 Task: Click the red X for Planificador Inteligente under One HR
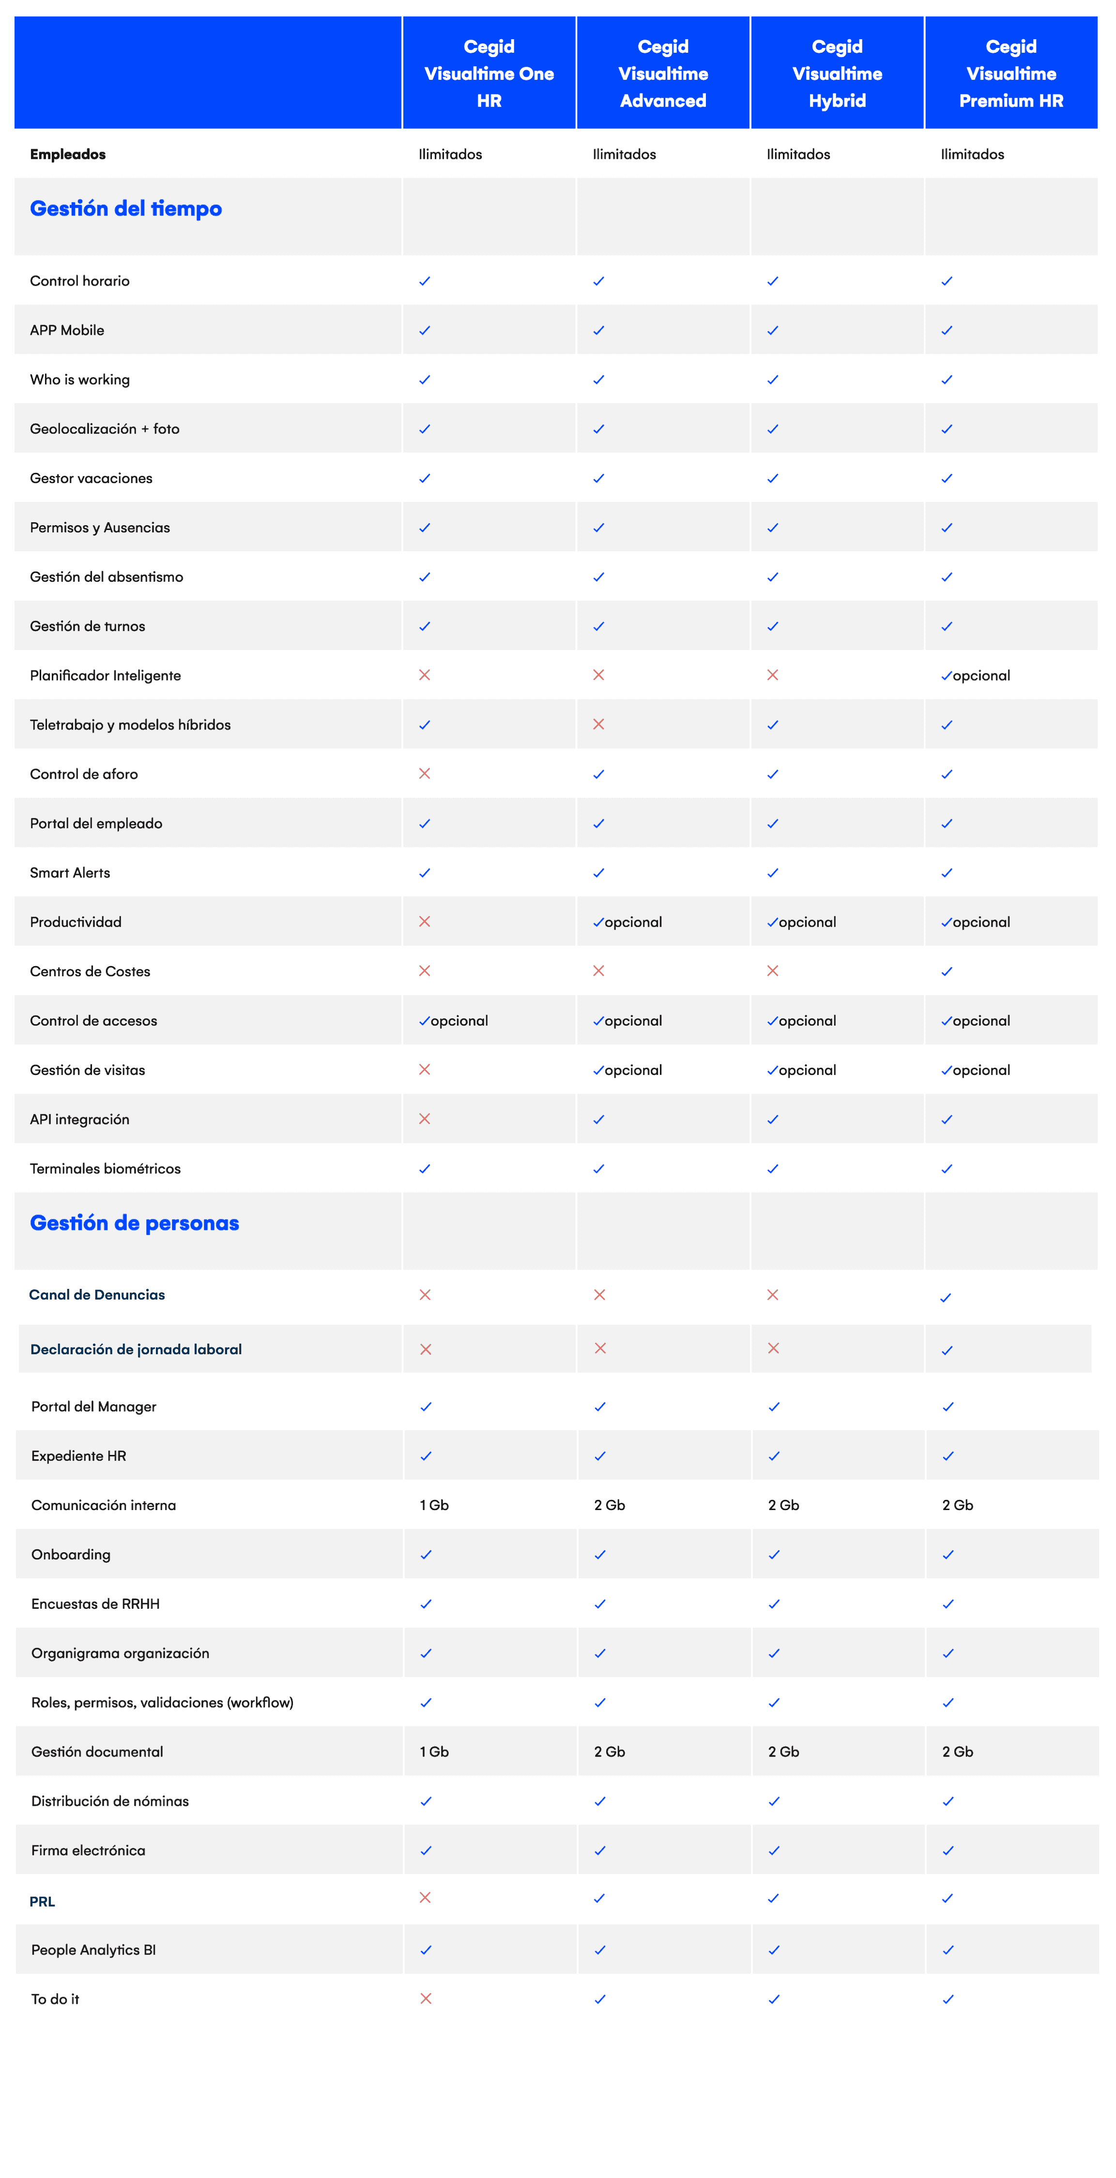click(x=425, y=675)
